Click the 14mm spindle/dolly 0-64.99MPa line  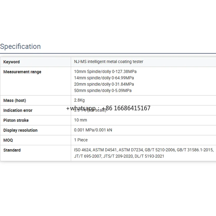[104, 78]
